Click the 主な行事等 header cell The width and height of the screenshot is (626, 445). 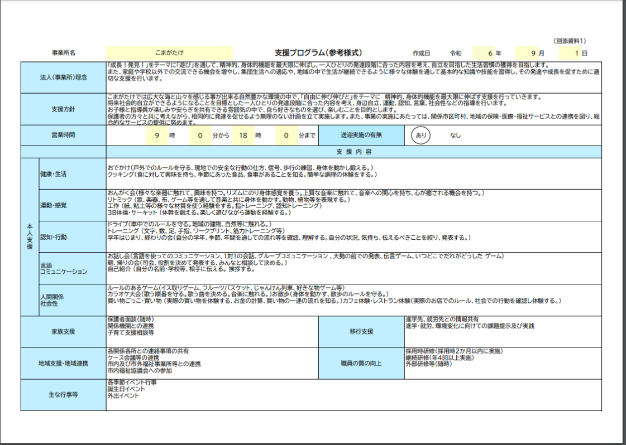point(64,395)
